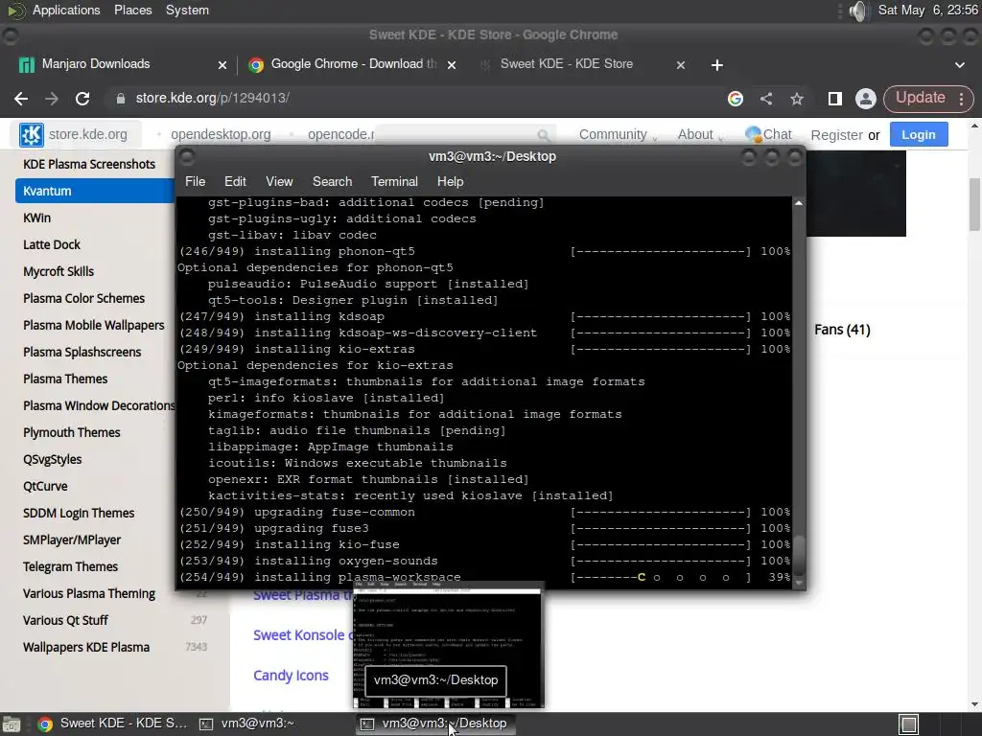Viewport: 982px width, 736px height.
Task: Open the opendesktop.org link
Action: [221, 134]
